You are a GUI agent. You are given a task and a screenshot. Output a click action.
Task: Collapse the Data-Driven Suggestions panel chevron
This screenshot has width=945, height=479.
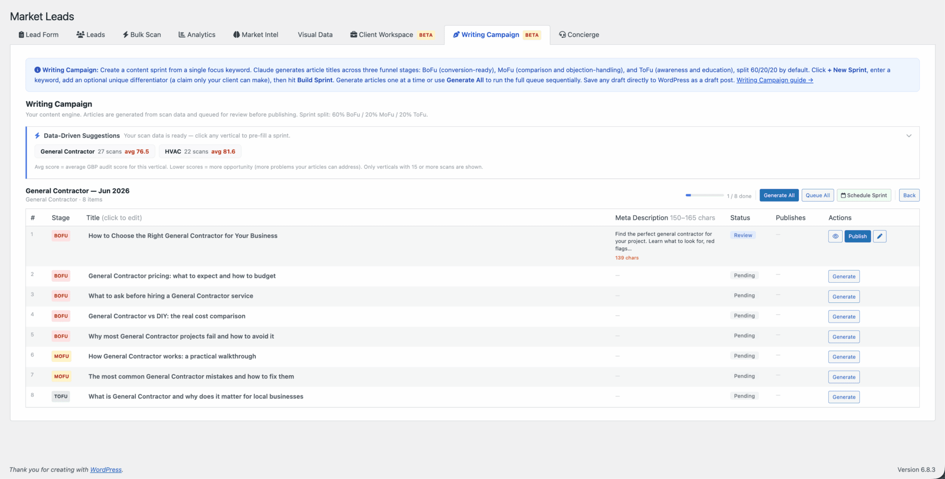(x=909, y=136)
